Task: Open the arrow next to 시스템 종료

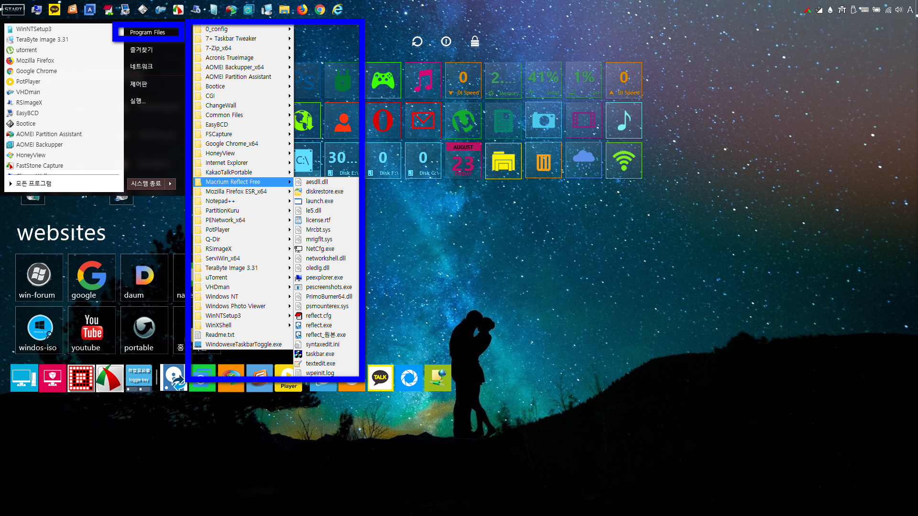Action: 170,183
